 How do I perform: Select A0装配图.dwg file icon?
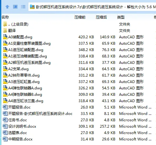(x=5, y=37)
